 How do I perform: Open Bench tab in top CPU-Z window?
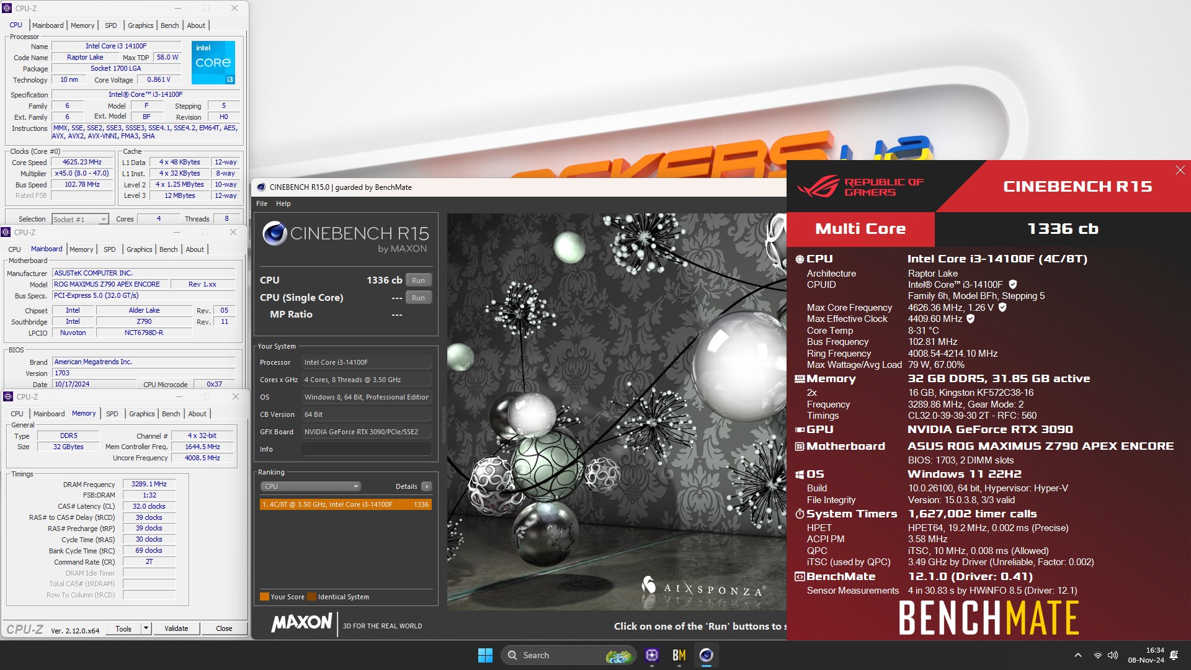point(169,25)
